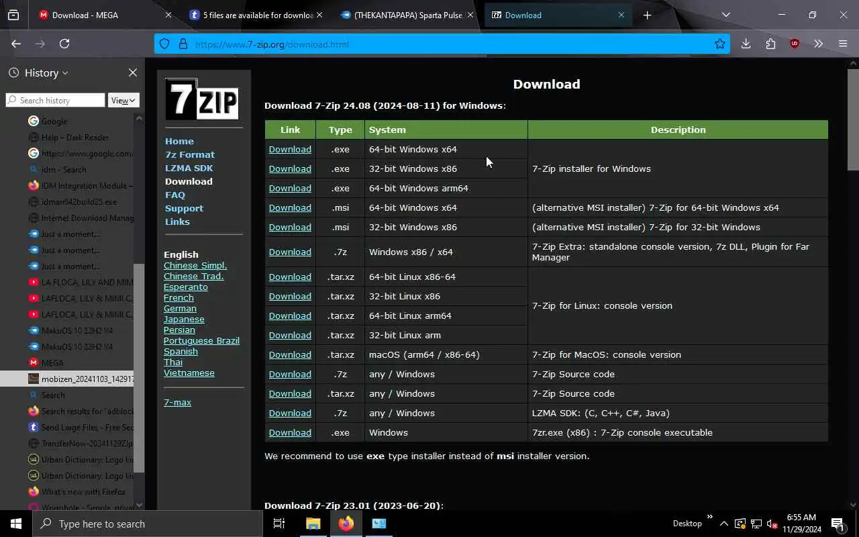Image resolution: width=859 pixels, height=537 pixels.
Task: Open Links page in side menu
Action: (x=177, y=222)
